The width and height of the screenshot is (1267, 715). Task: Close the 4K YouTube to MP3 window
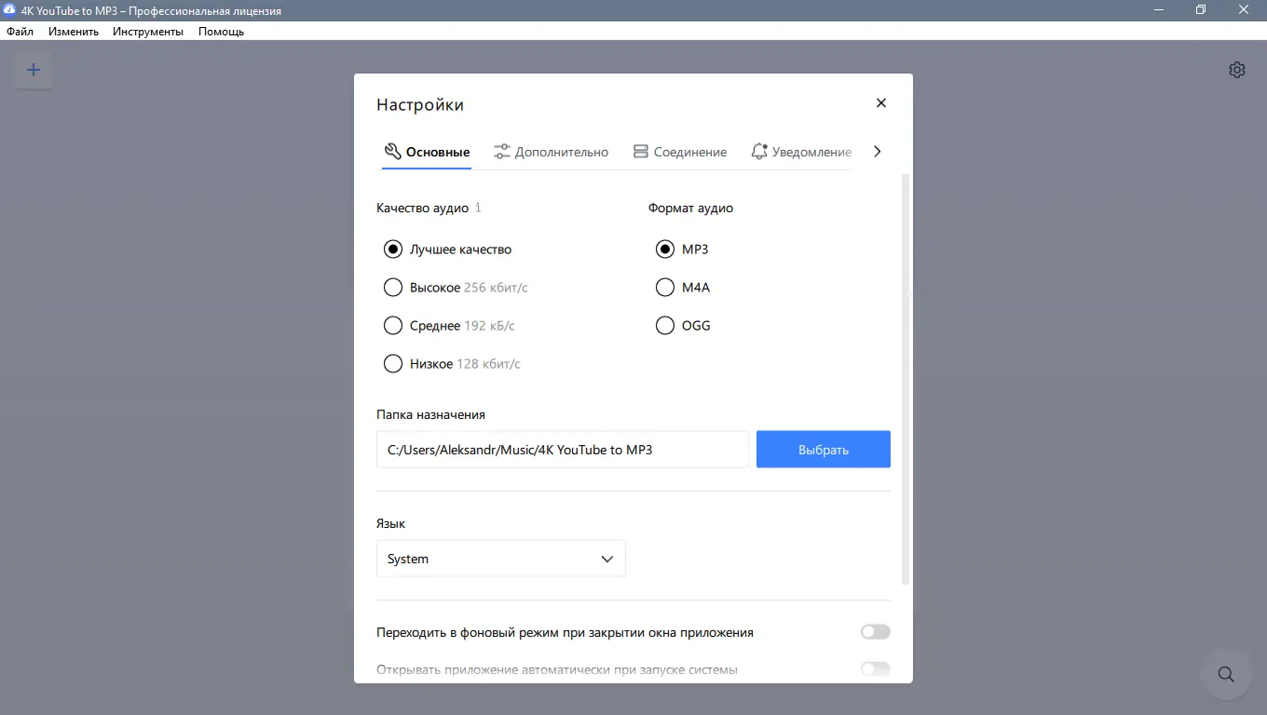pos(1245,10)
